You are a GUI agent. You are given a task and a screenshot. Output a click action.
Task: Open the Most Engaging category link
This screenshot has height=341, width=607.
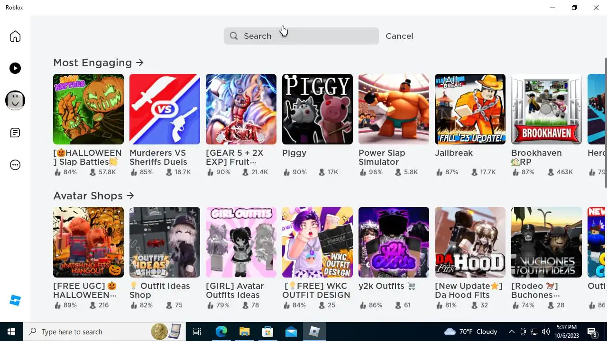pyautogui.click(x=98, y=63)
